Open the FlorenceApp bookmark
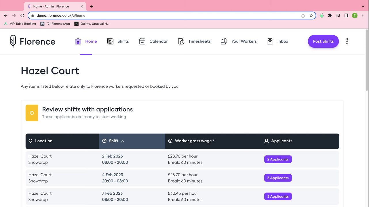Screen dimensions: 369x207 coord(55,24)
